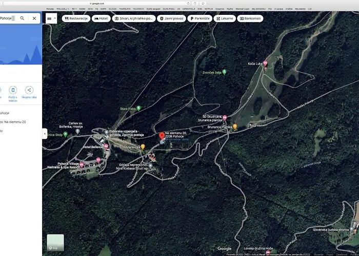Clear the search with the X icon
This screenshot has height=256, width=359.
click(x=34, y=18)
